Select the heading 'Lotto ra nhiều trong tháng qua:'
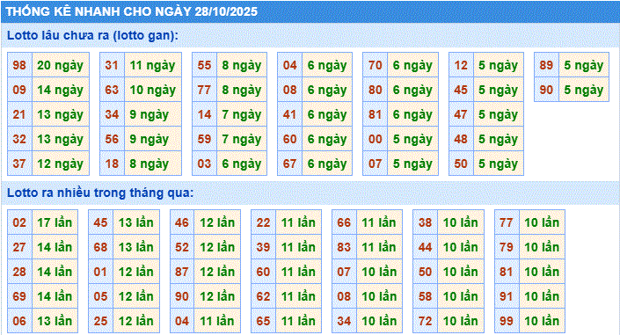This screenshot has width=620, height=335. 100,193
